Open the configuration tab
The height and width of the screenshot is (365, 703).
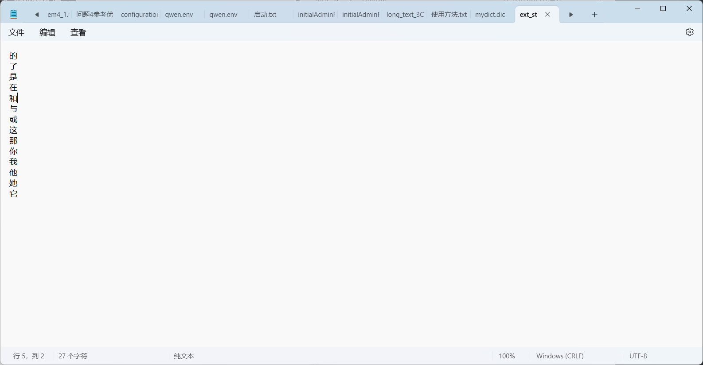click(139, 15)
